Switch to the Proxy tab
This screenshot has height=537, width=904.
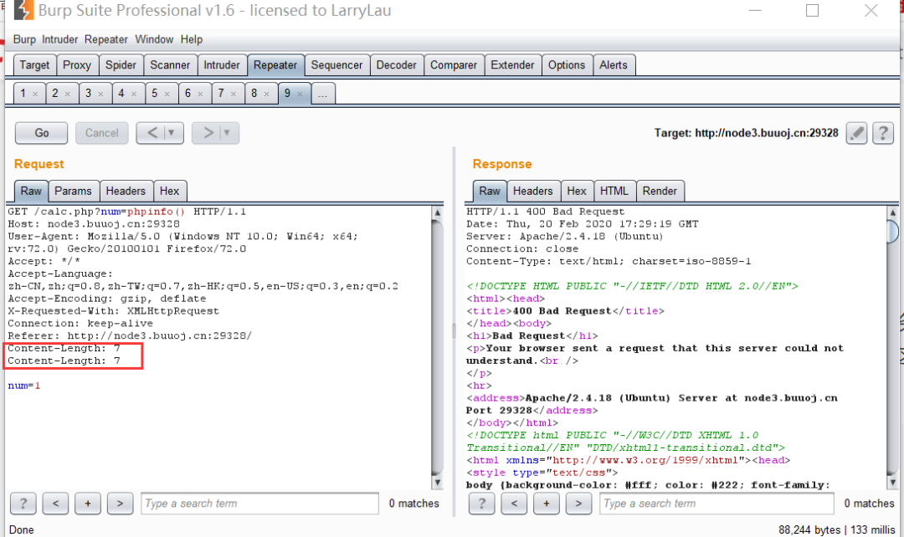[x=77, y=65]
